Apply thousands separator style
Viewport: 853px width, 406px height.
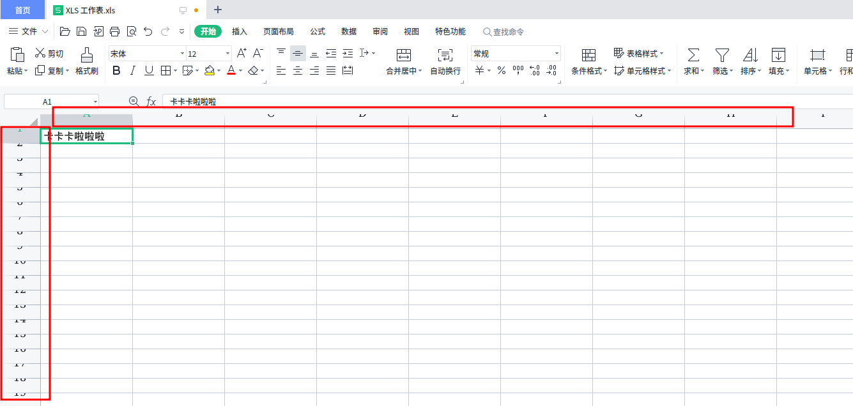point(518,71)
